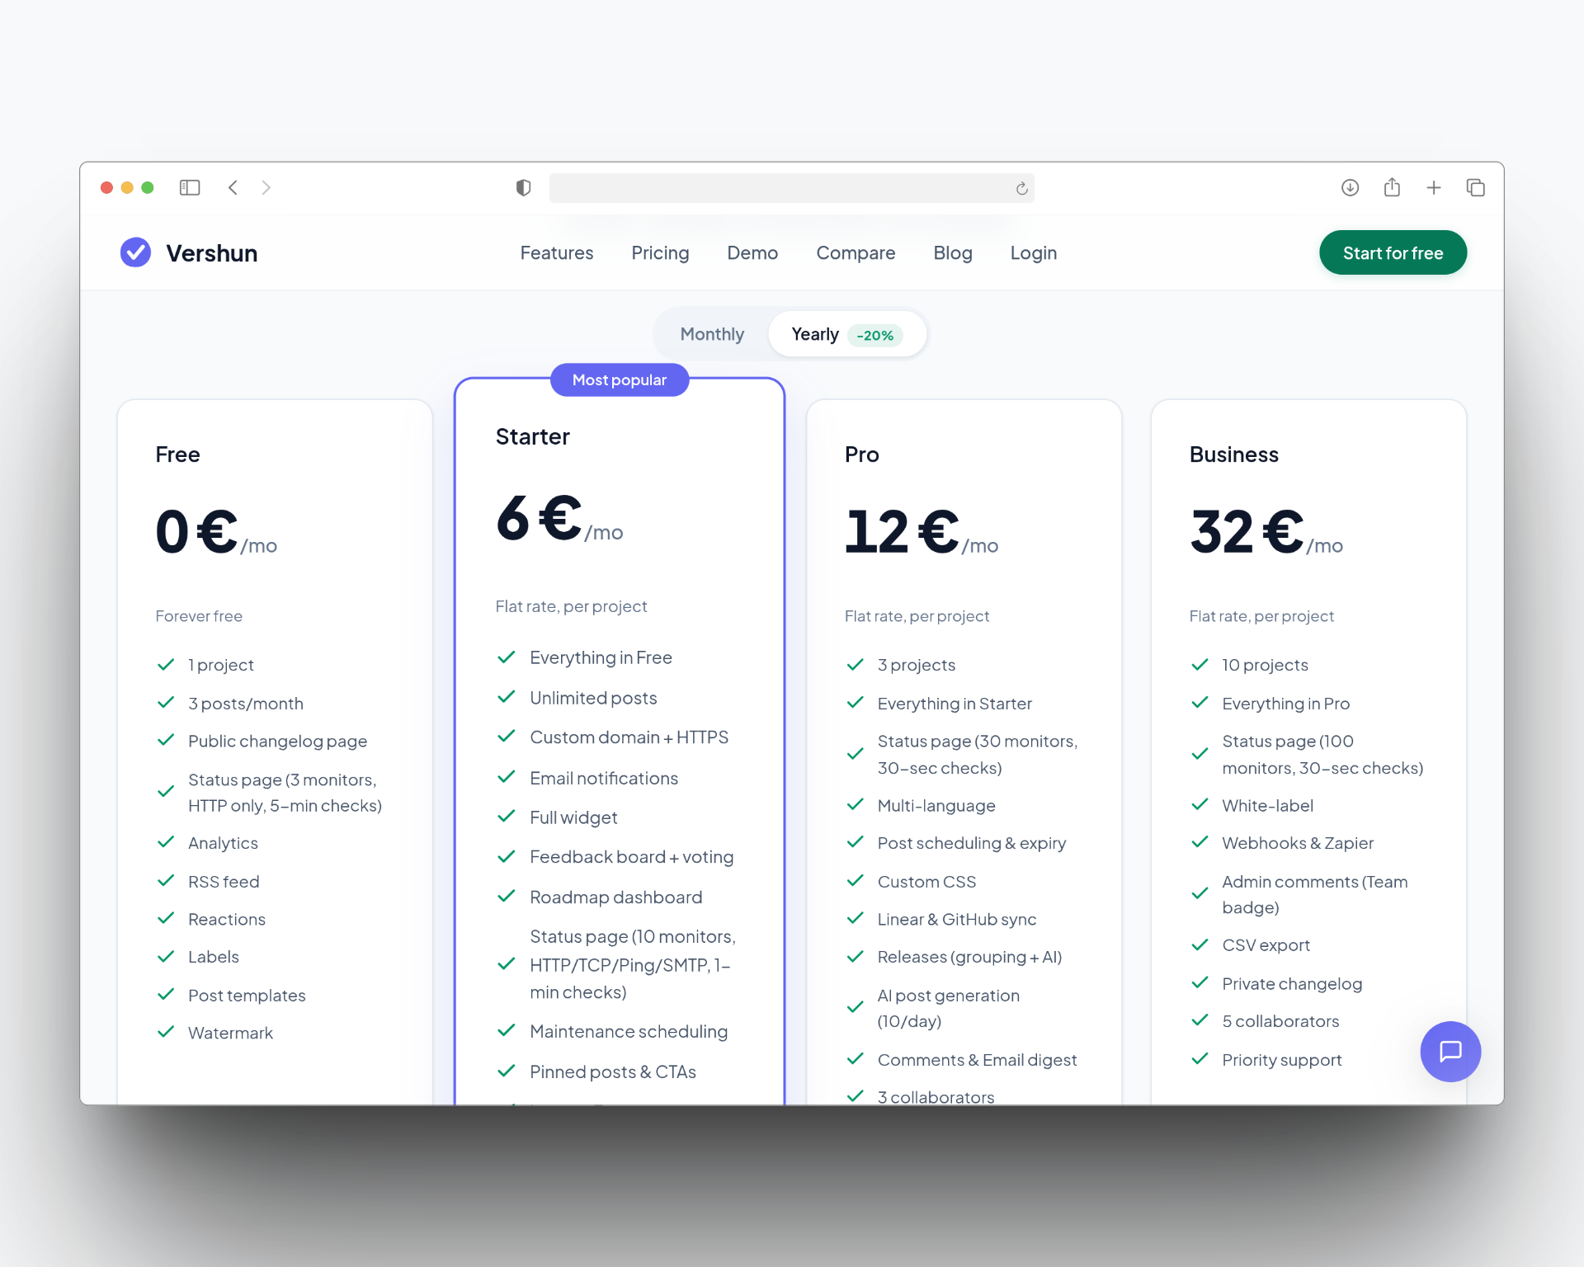Go back with browser back arrow

click(233, 188)
